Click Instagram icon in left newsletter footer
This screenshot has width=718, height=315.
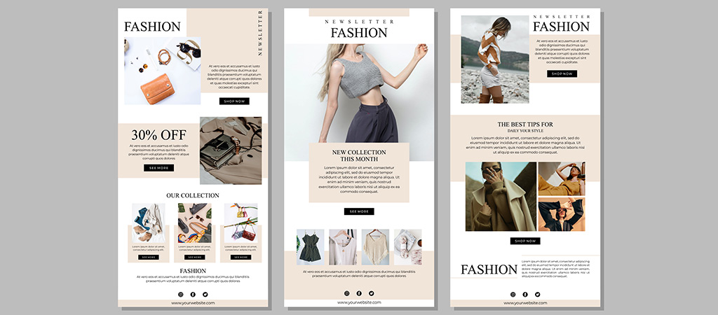[180, 294]
